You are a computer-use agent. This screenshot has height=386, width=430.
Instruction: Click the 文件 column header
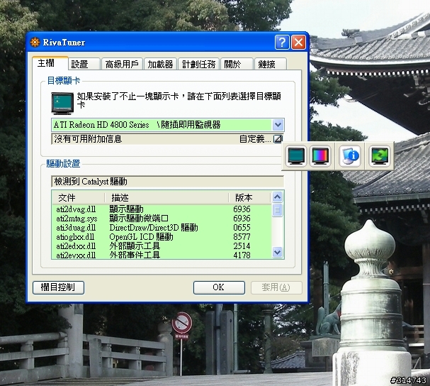click(78, 197)
